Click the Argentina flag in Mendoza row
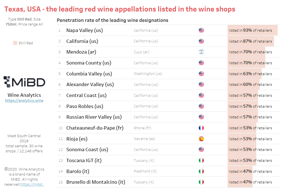This screenshot has width=281, height=191. point(201,52)
